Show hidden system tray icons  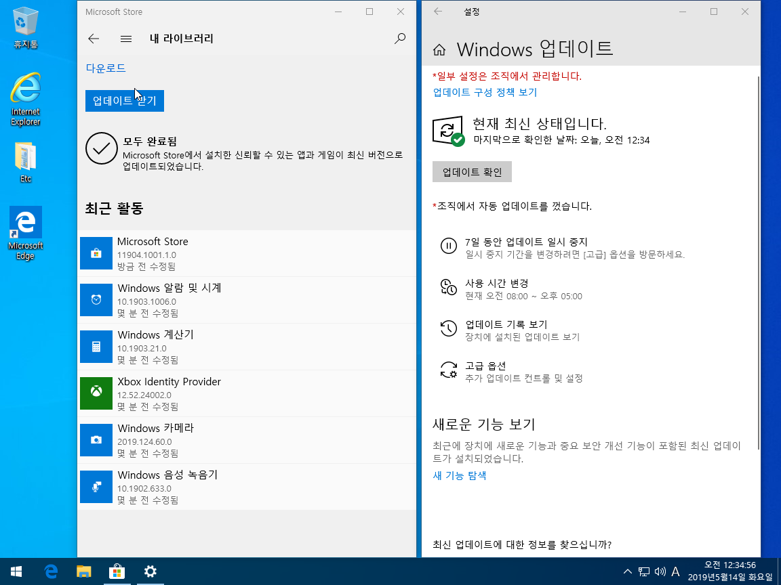pyautogui.click(x=628, y=571)
